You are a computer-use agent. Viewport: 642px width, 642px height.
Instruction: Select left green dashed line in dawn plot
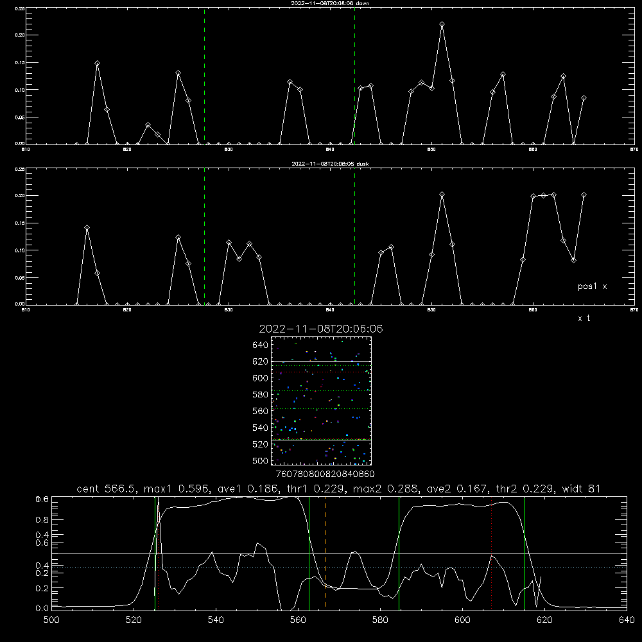[x=204, y=76]
